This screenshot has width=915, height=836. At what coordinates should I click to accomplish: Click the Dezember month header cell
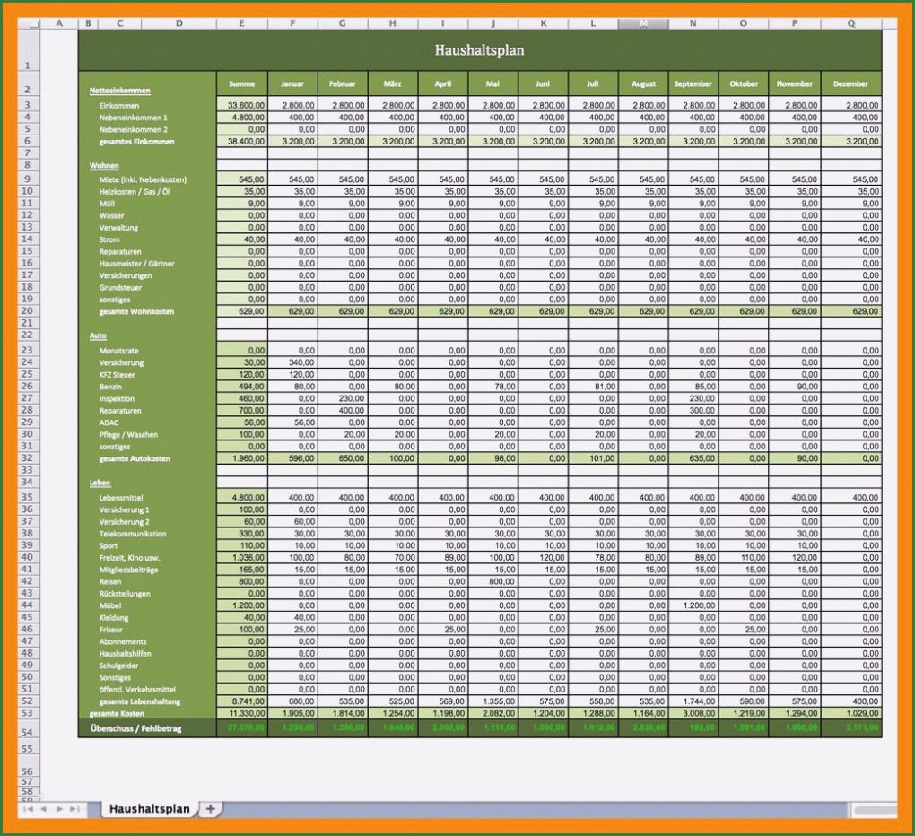click(850, 83)
